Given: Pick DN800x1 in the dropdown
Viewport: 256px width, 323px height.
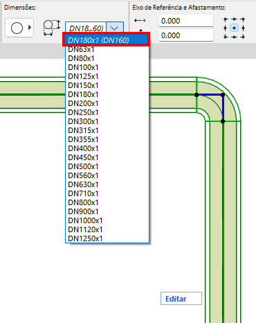Looking at the screenshot, I should (107, 202).
